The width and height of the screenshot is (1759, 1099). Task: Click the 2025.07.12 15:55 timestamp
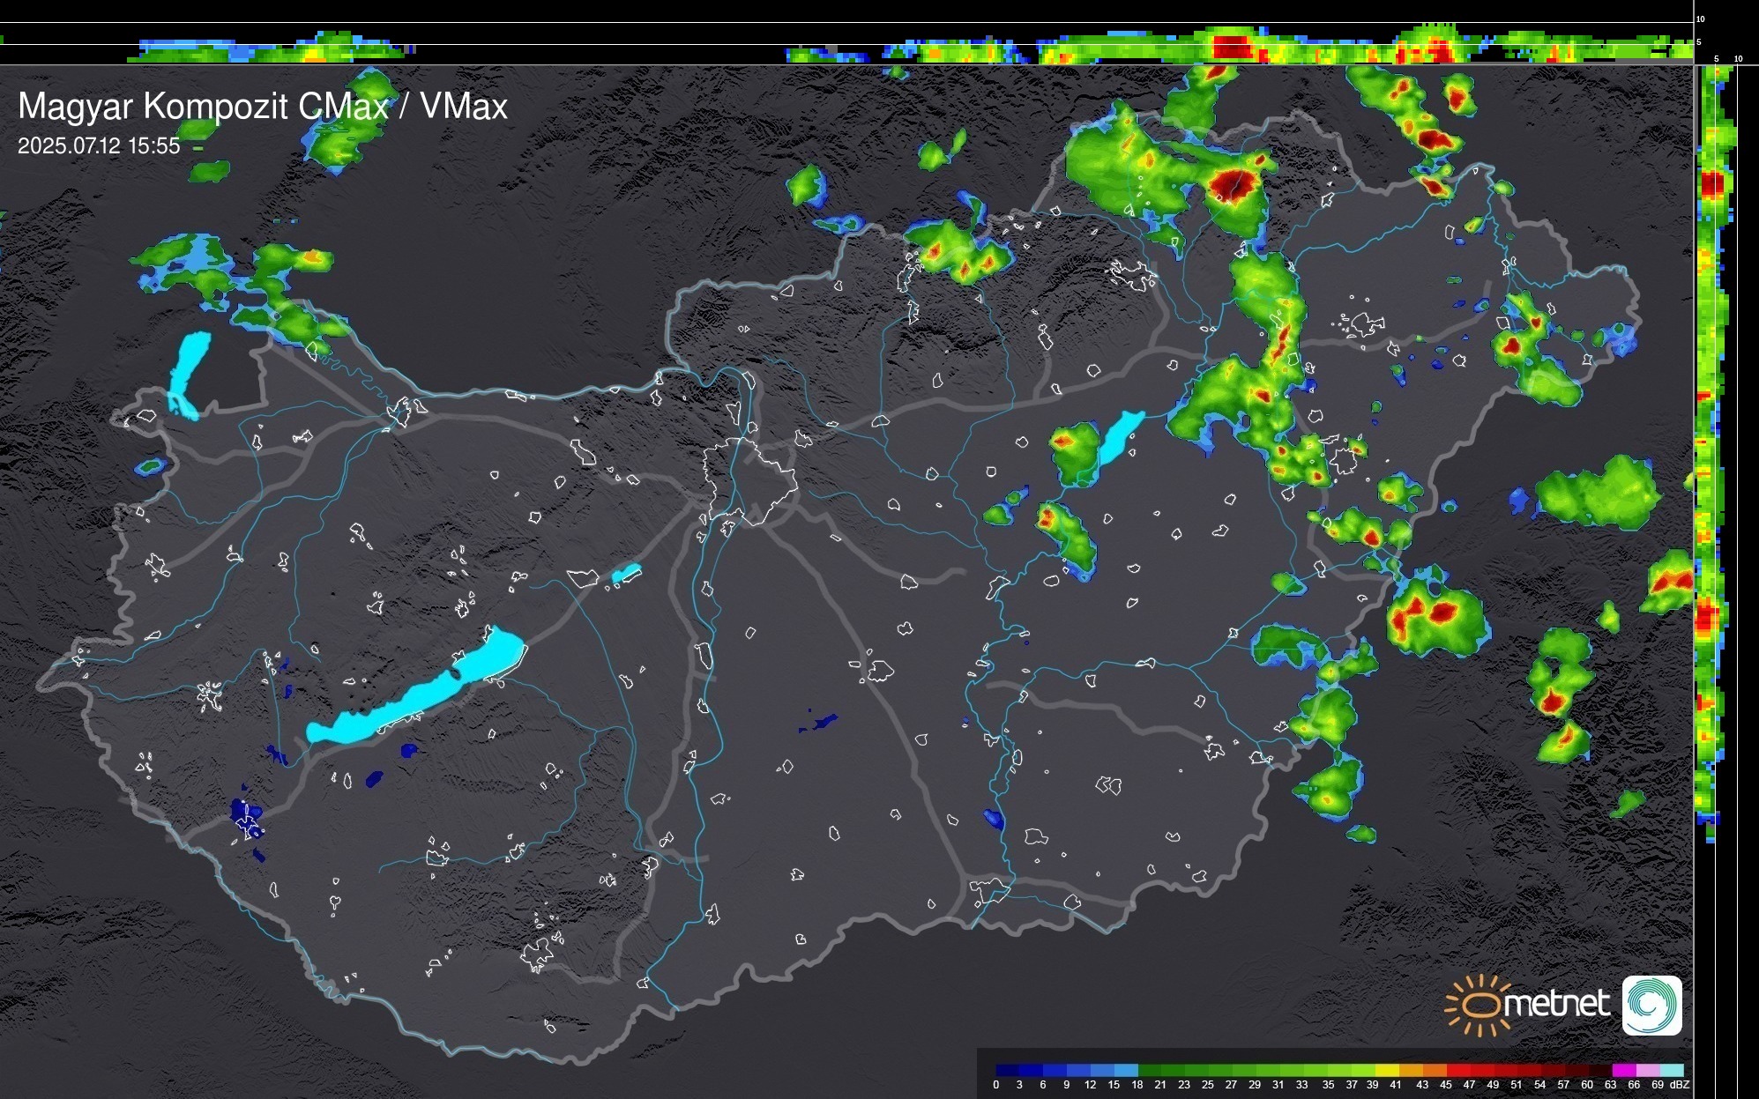[x=99, y=146]
